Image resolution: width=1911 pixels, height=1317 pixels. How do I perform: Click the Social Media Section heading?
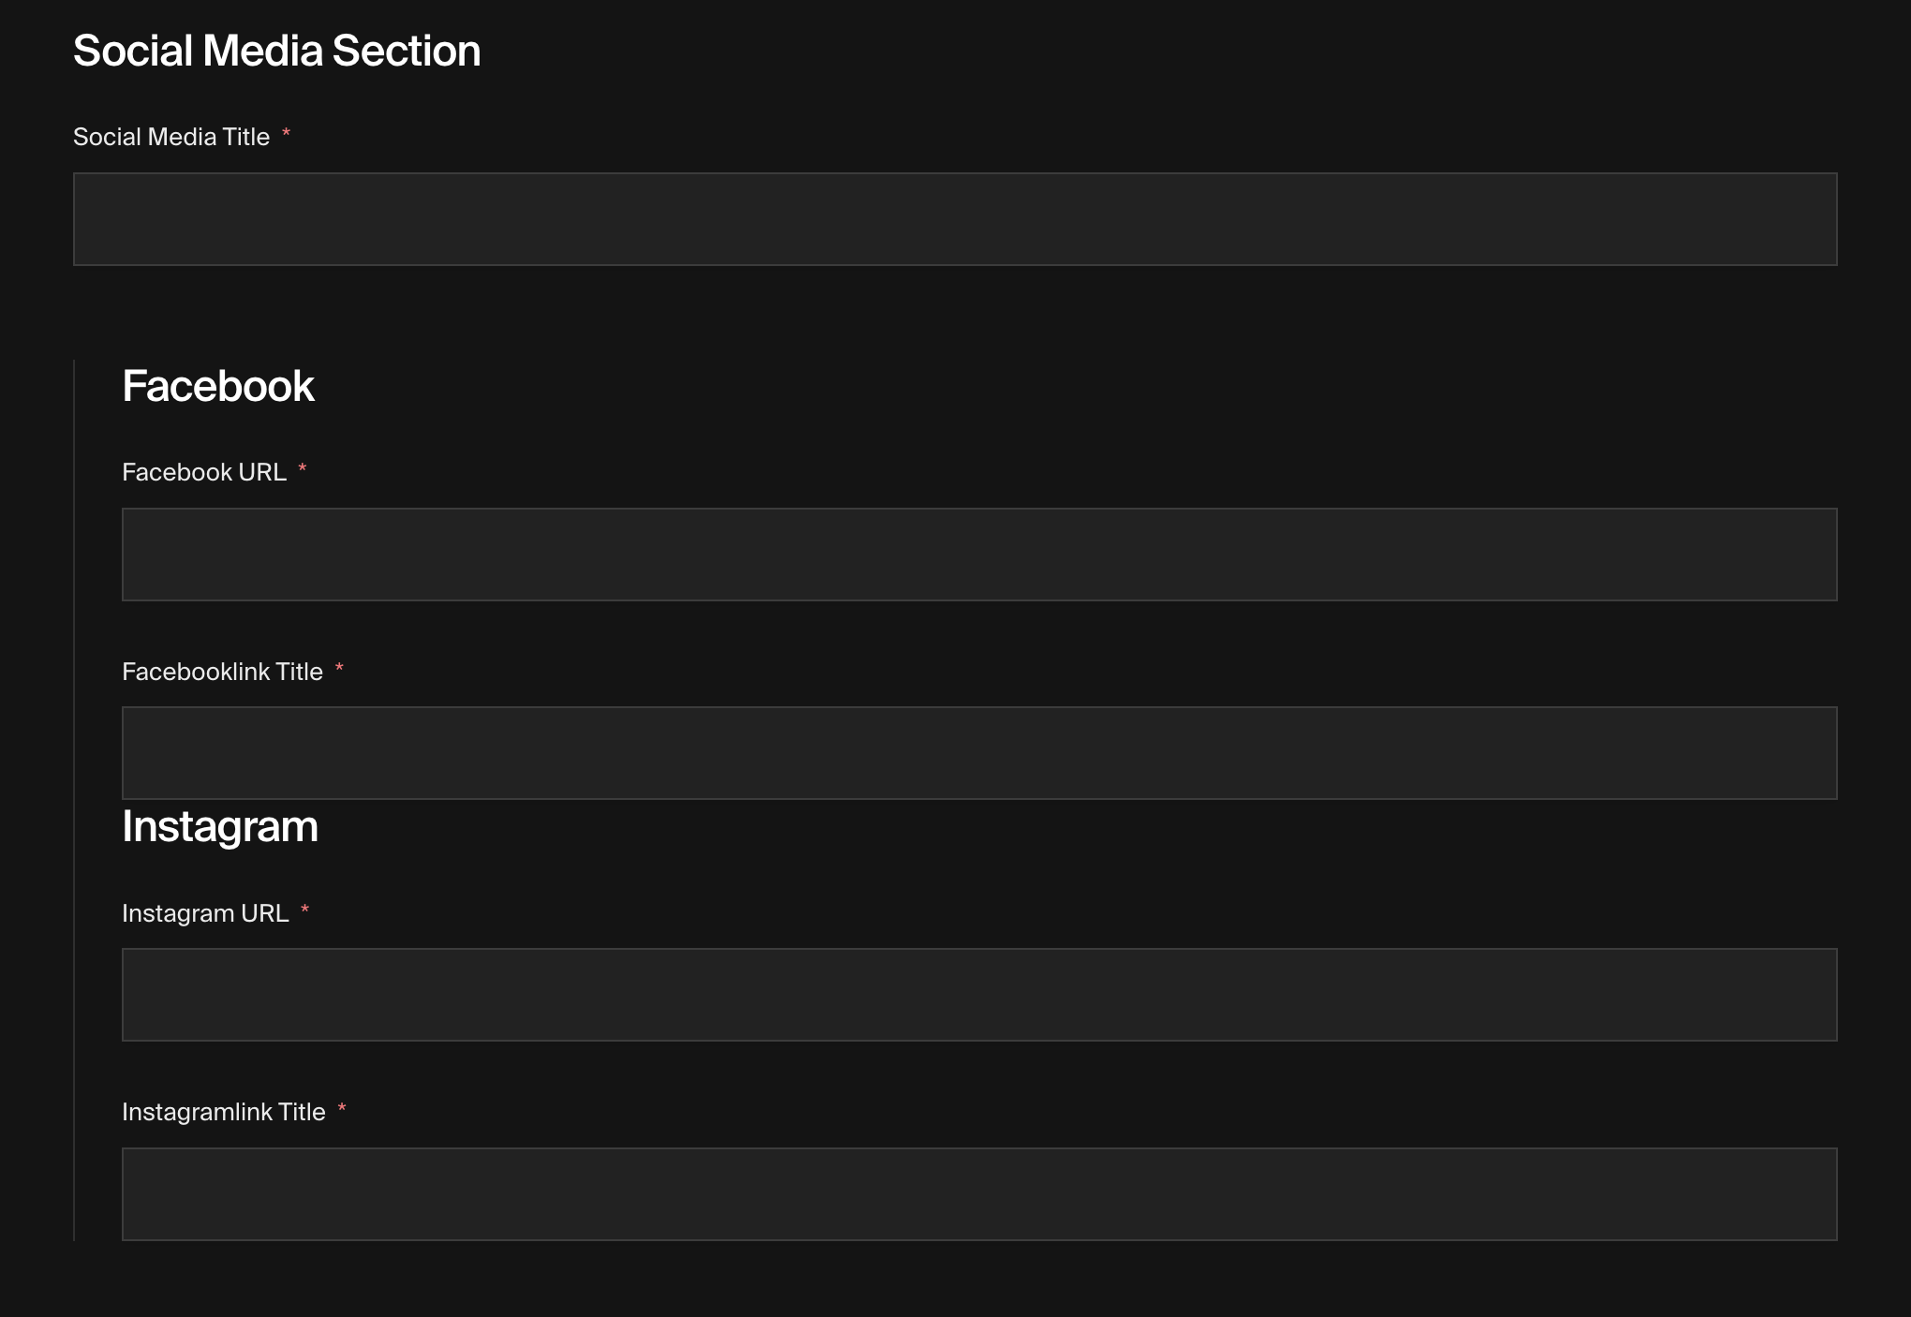277,51
